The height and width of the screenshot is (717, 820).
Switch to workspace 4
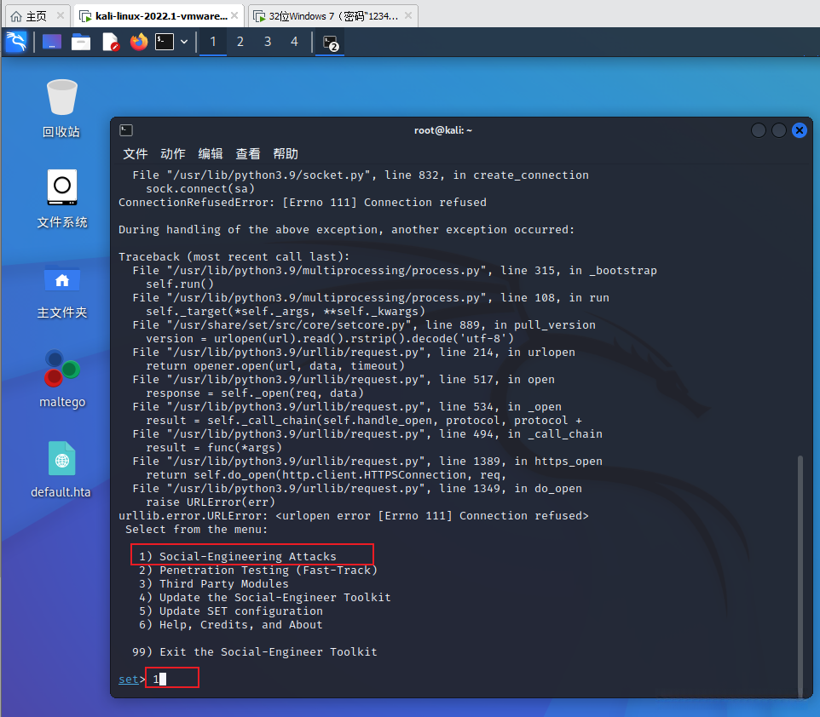pos(294,42)
